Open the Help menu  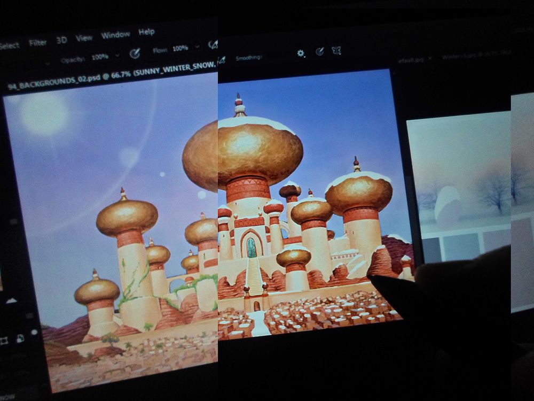146,32
